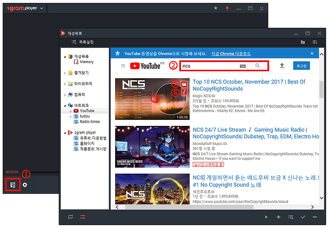This screenshot has height=228, width=329.
Task: Expand the YouTube tree arrow
Action: click(x=71, y=111)
